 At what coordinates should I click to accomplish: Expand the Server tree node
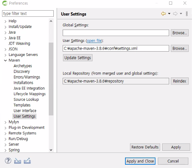click(x=5, y=145)
